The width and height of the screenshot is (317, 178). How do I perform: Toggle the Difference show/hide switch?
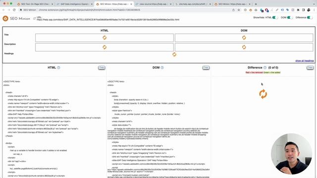[x=310, y=18]
